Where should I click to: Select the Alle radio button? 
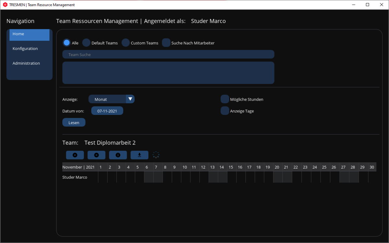(x=67, y=43)
